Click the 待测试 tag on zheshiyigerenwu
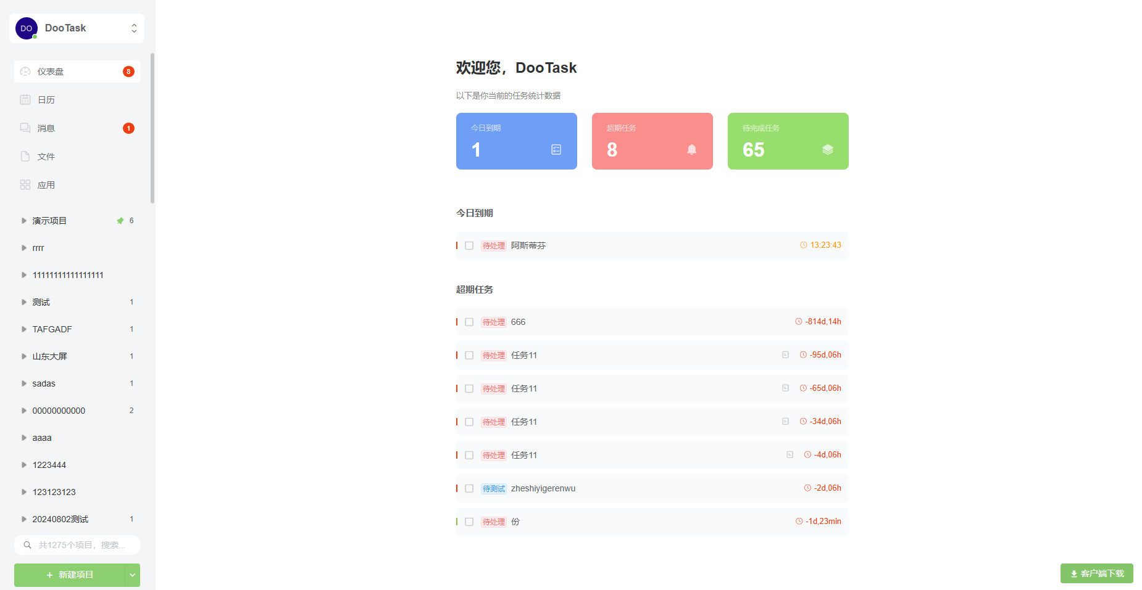Image resolution: width=1142 pixels, height=590 pixels. coord(494,488)
